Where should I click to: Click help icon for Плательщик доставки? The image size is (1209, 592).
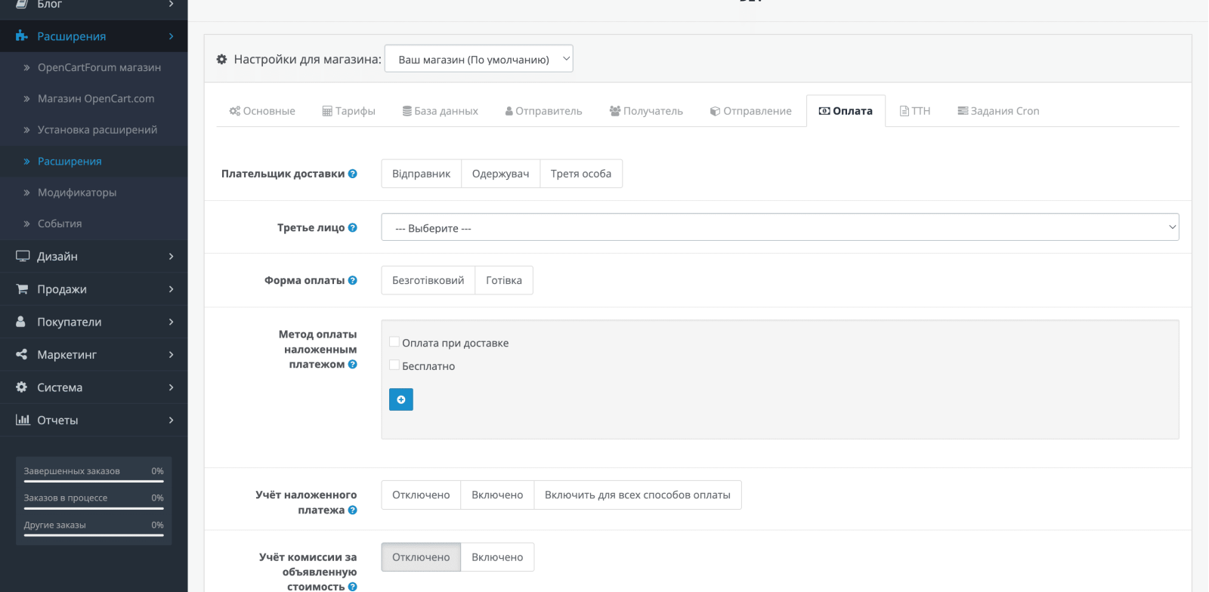(x=352, y=174)
